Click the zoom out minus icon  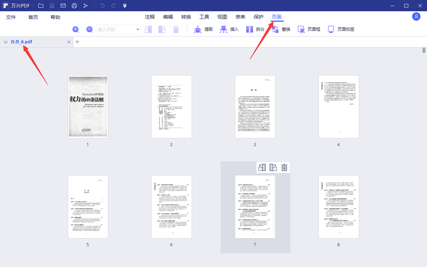click(89, 29)
